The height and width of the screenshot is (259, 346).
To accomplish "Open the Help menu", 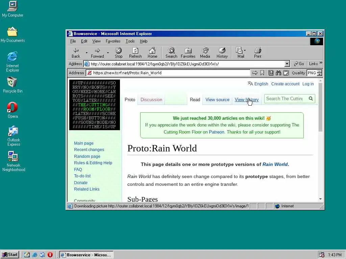I will tap(143, 41).
